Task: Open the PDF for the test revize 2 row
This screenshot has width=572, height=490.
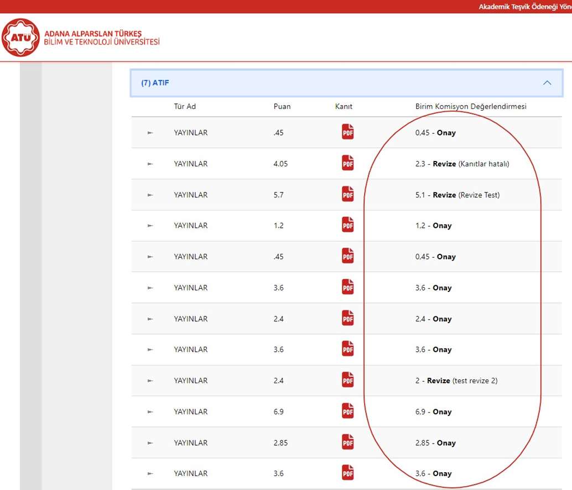Action: click(x=347, y=380)
